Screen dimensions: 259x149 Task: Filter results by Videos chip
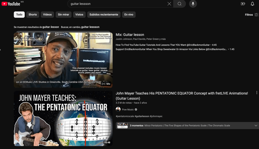(47, 15)
